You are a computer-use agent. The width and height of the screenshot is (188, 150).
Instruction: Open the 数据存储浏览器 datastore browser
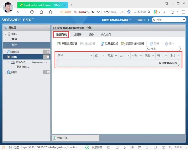point(123,44)
